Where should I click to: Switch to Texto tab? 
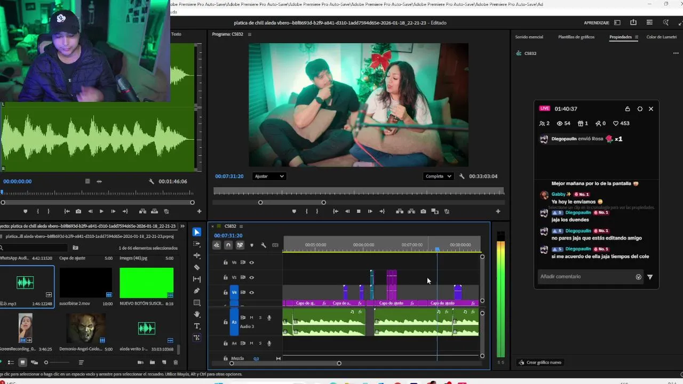(176, 34)
